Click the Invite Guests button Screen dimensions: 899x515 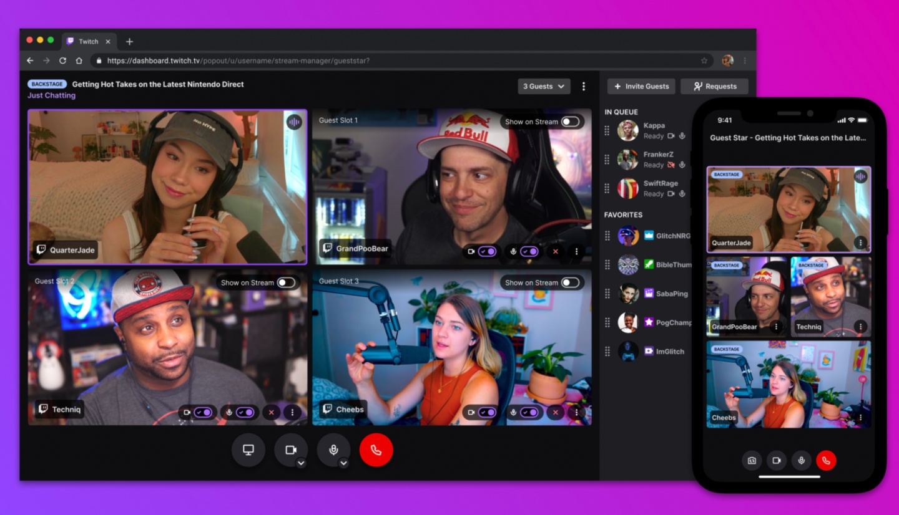[641, 86]
